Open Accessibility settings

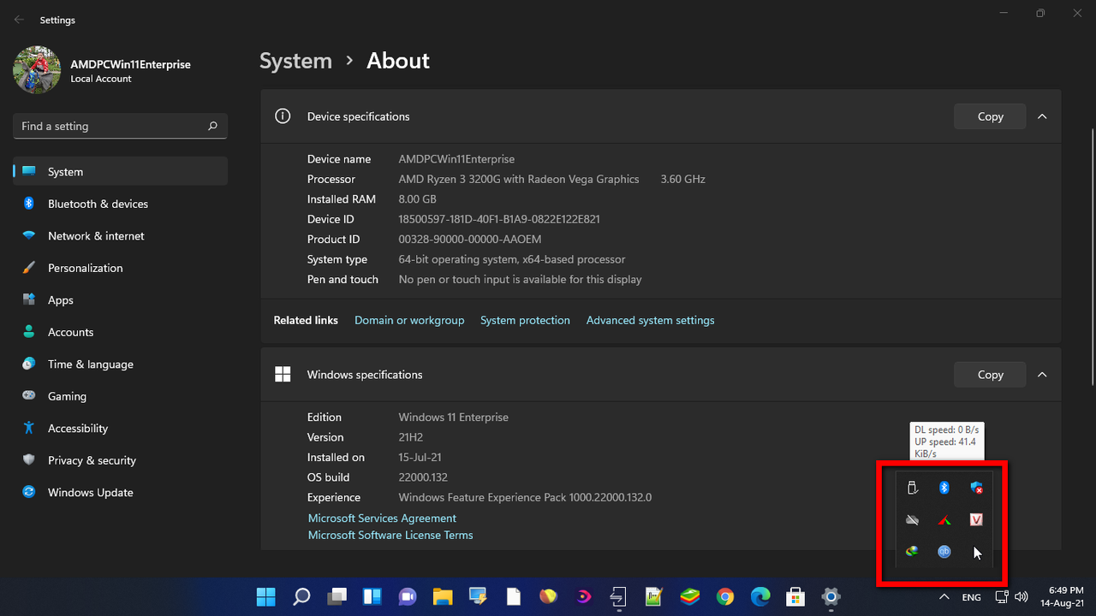(120, 429)
